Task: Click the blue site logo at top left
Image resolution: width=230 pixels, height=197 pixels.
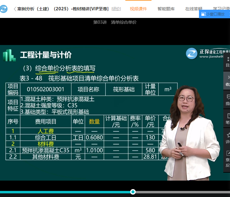Action: (4, 9)
